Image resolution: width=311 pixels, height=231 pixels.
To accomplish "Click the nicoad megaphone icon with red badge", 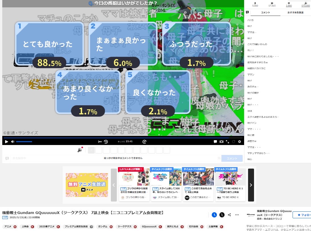I will [x=80, y=150].
